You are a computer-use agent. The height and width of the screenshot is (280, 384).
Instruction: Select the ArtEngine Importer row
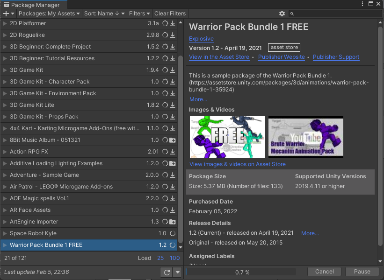pyautogui.click(x=89, y=222)
